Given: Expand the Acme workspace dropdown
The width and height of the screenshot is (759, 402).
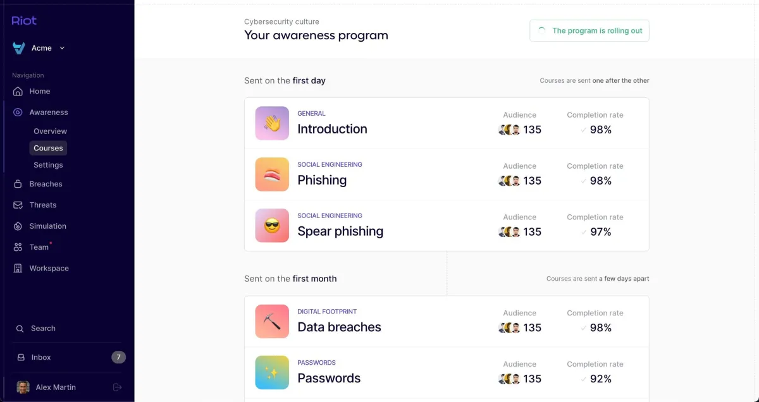Looking at the screenshot, I should pos(62,48).
